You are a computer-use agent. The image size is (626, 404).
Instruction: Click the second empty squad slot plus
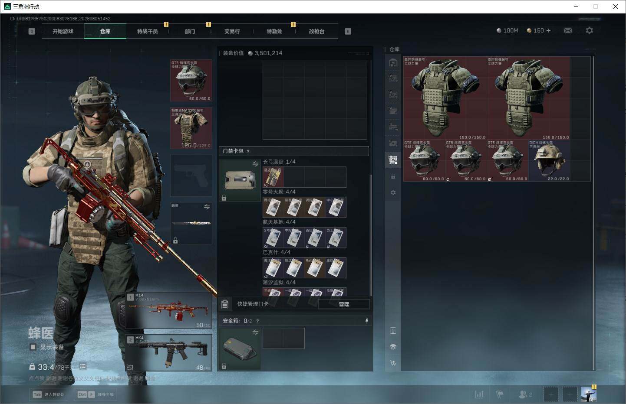coord(570,394)
